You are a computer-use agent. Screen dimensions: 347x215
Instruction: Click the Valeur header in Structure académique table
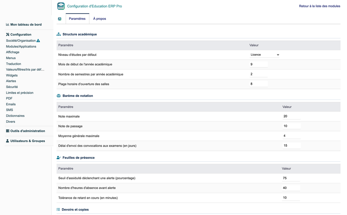click(x=254, y=45)
